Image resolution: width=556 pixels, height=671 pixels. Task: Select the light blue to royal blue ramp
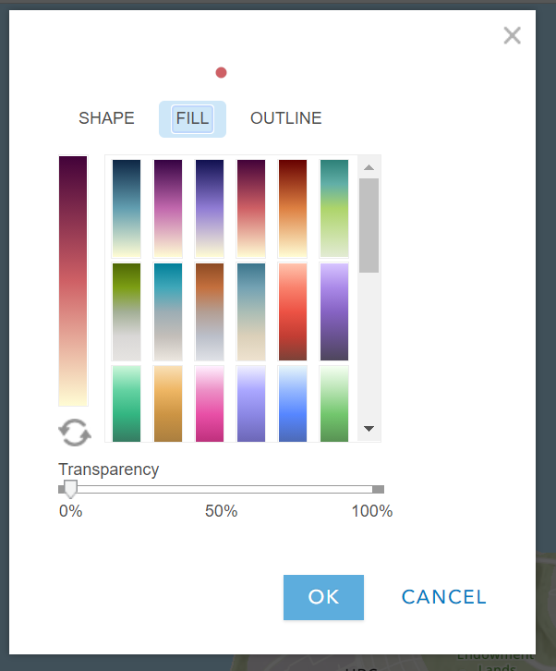click(x=293, y=403)
